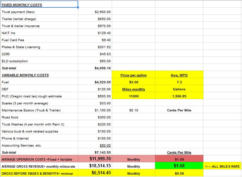Viewport: 242px width, 177px height.
Task: Click the 7.3 average MPG cell
Action: coord(179,82)
